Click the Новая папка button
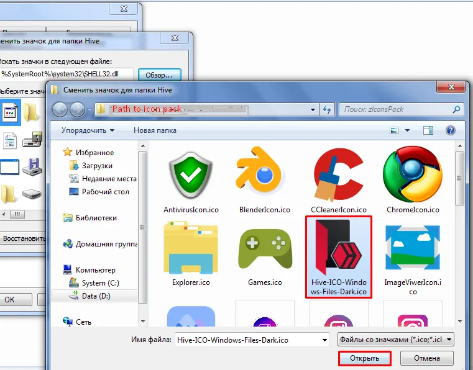This screenshot has height=370, width=473. point(155,130)
